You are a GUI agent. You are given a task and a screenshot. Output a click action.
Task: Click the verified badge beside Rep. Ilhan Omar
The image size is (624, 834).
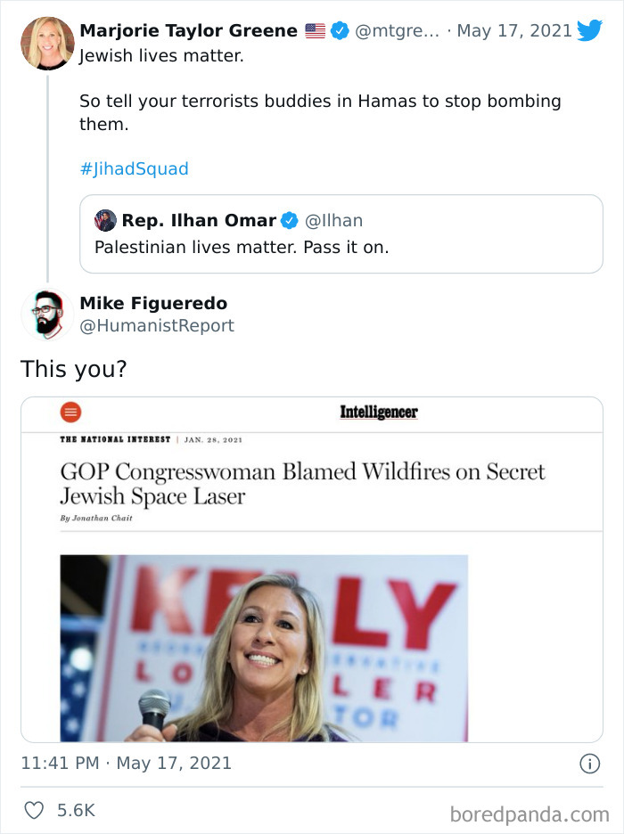[290, 220]
